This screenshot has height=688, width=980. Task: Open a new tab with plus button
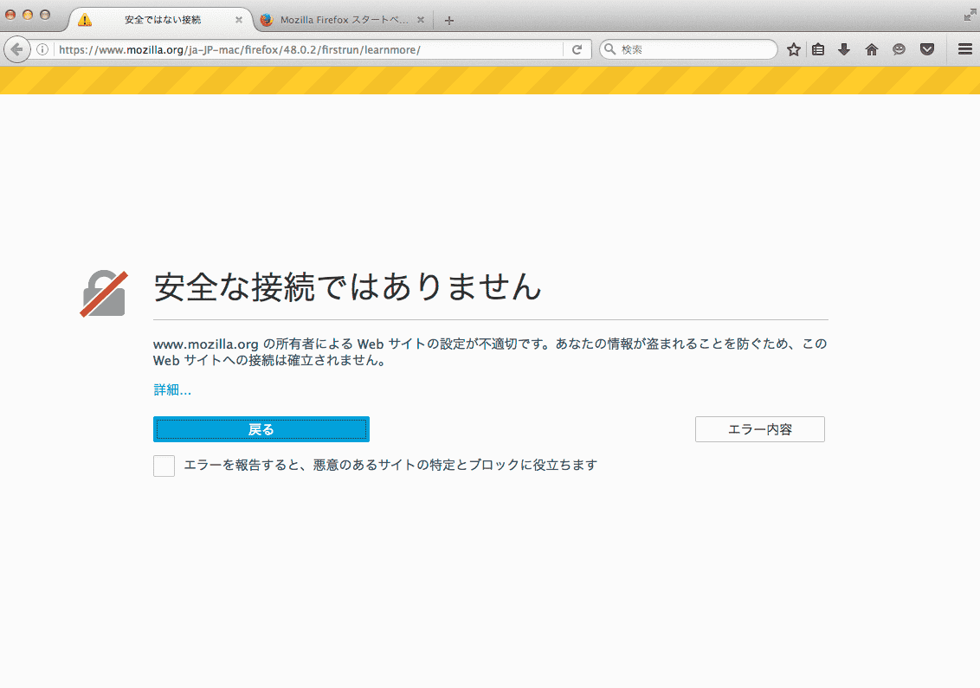[448, 21]
